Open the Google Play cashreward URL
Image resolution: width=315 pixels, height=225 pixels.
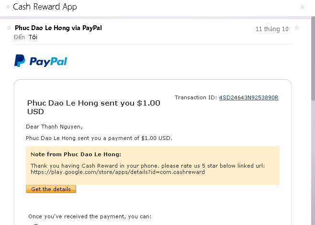[x=117, y=172]
